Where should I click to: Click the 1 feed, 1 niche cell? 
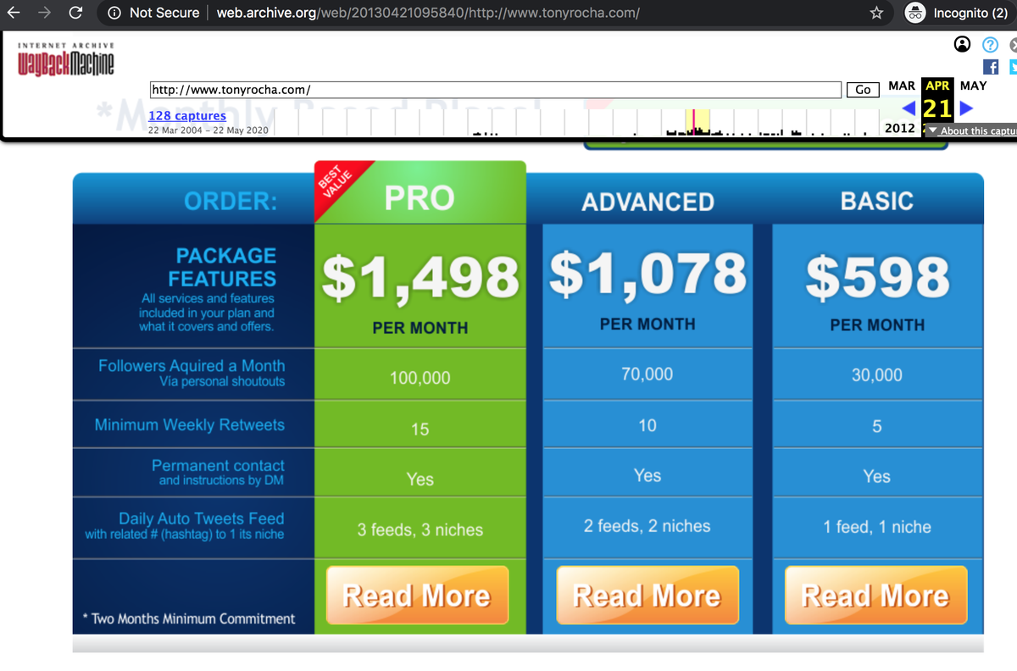click(x=877, y=527)
